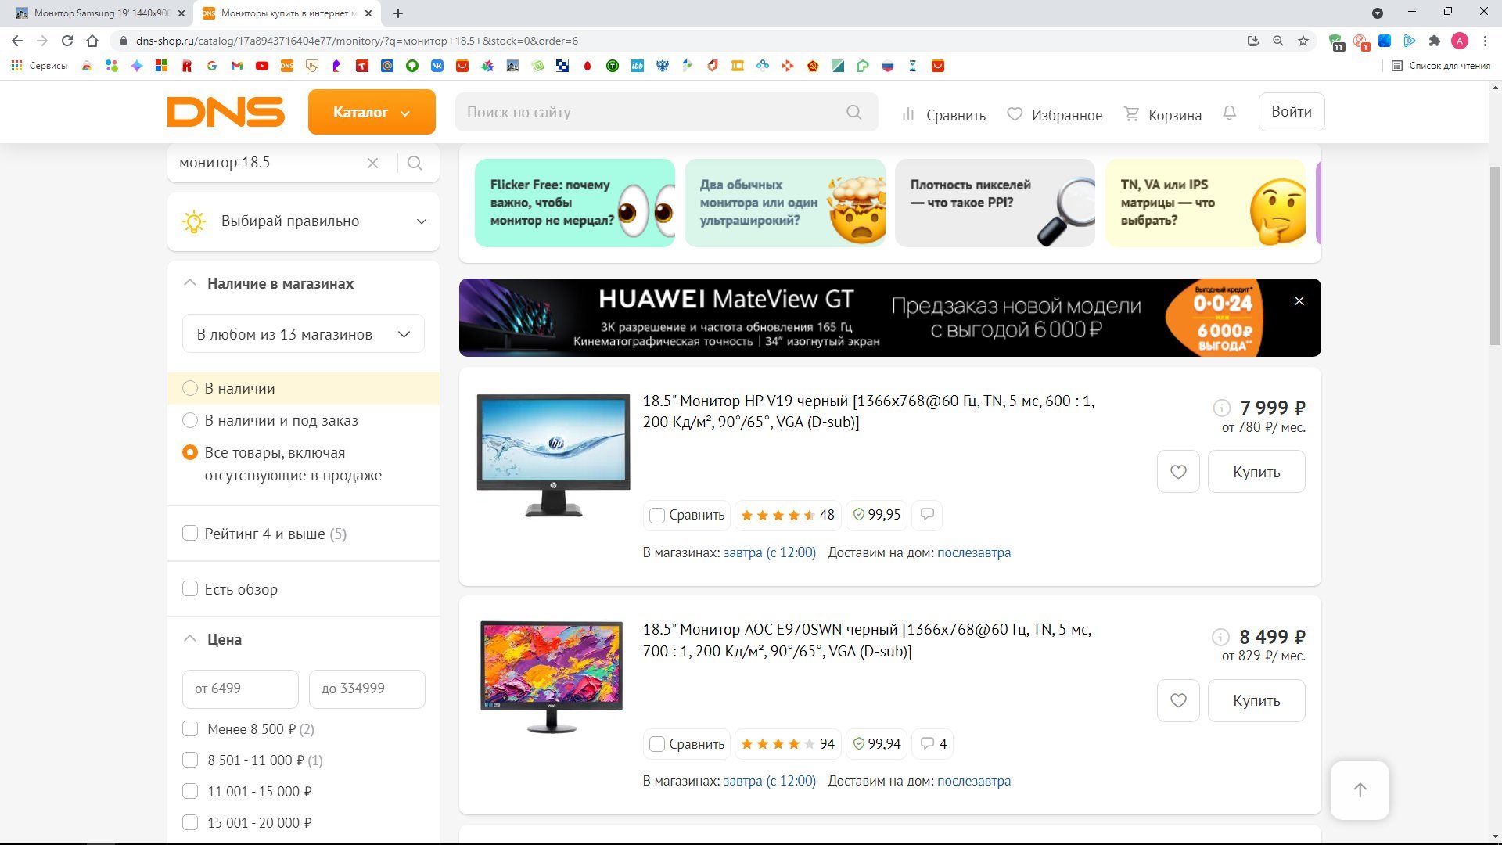Click Купить for the AOC E970SWN monitor

tap(1256, 700)
